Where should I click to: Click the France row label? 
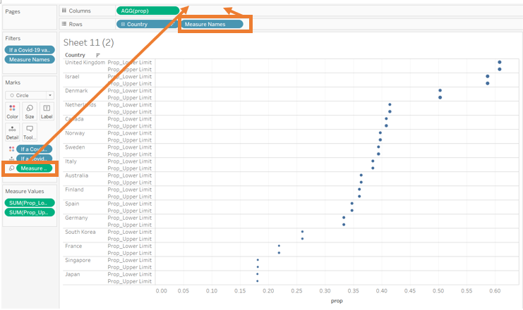pyautogui.click(x=73, y=246)
